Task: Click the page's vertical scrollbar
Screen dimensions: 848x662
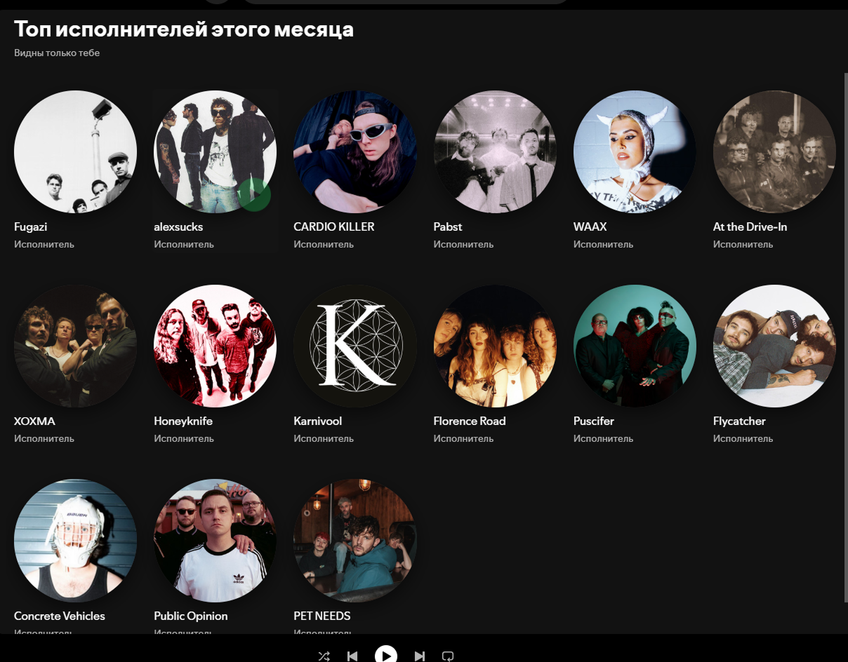Action: (845, 337)
